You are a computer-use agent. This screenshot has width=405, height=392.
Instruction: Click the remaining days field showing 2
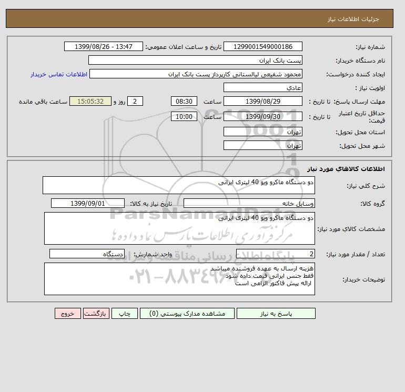tap(135, 102)
